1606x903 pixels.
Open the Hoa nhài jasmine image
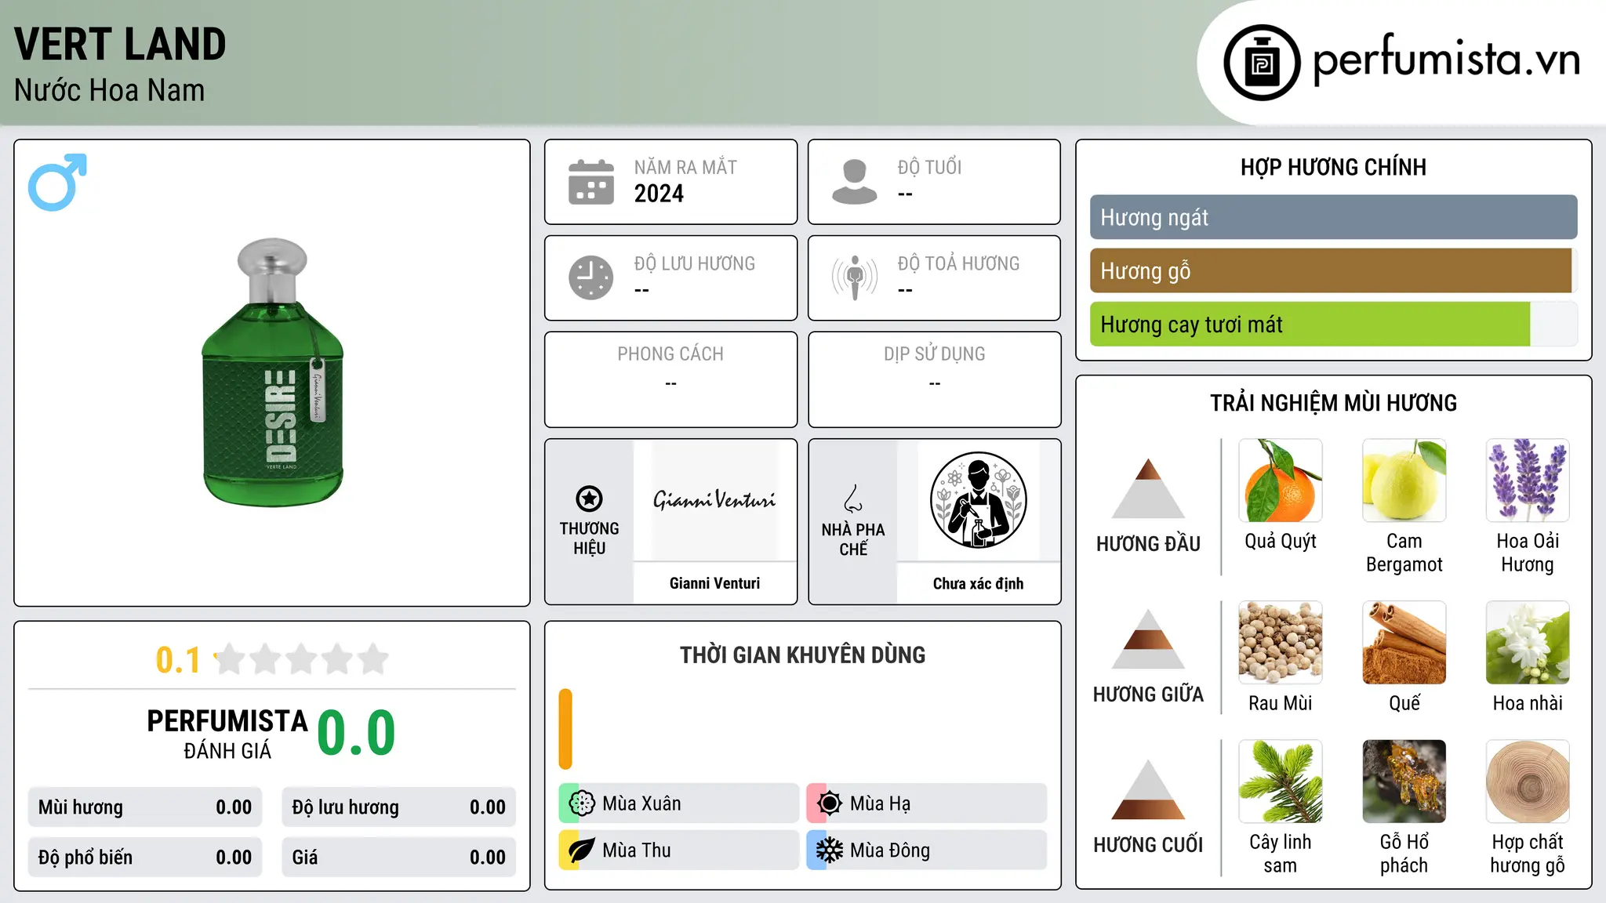pyautogui.click(x=1528, y=643)
